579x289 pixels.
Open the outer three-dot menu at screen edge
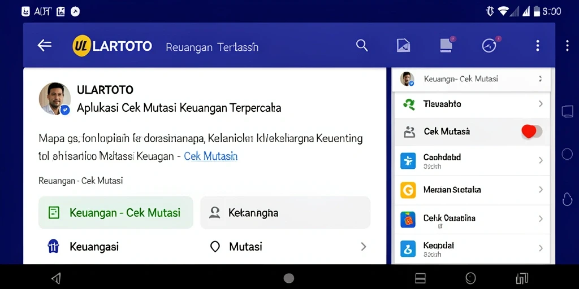(568, 45)
